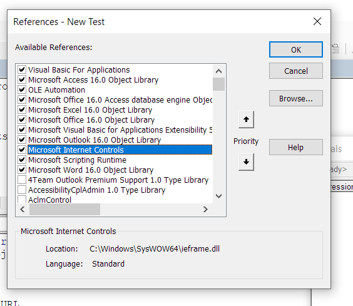The width and height of the screenshot is (353, 306).
Task: Uncheck Microsoft Internet Controls checkbox
Action: [x=22, y=150]
